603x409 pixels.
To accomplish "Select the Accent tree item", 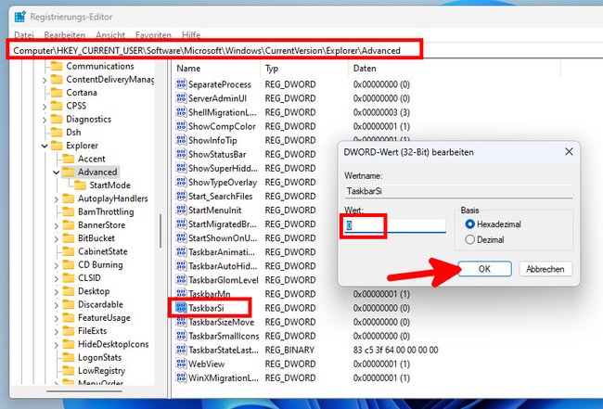I will (91, 159).
